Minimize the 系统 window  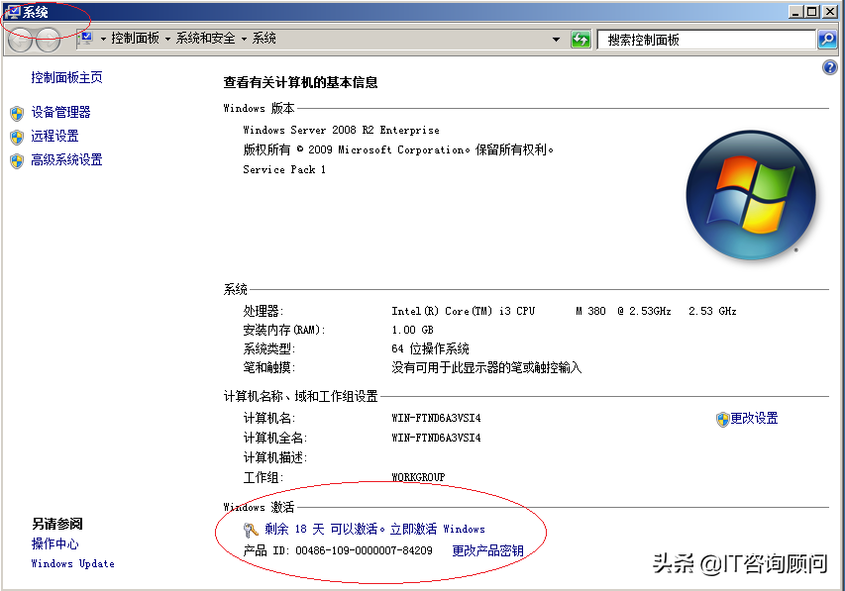click(795, 11)
